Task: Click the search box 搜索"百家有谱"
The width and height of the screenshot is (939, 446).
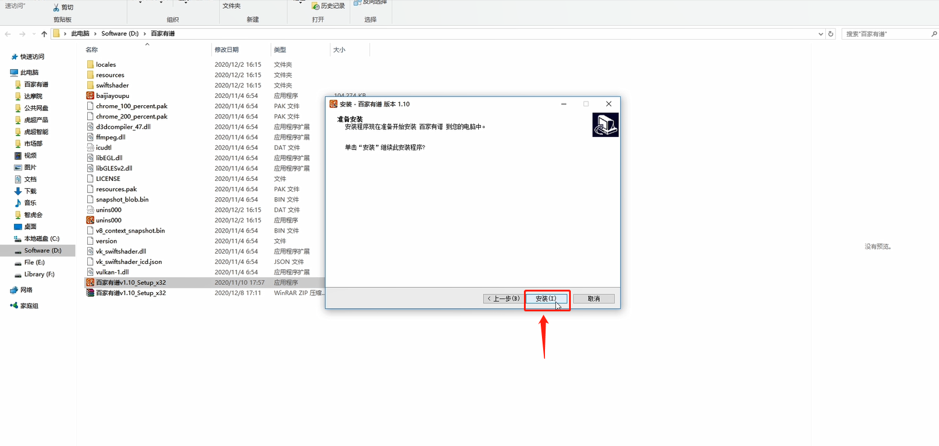Action: 889,34
